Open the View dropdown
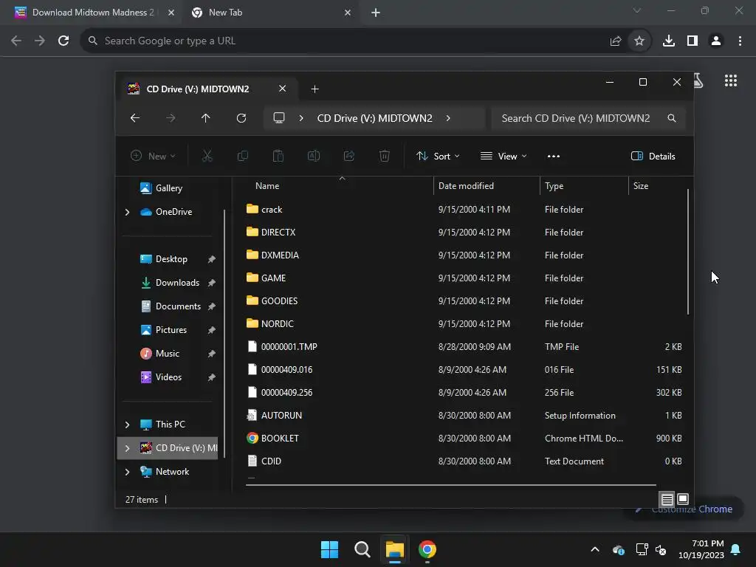 (504, 157)
